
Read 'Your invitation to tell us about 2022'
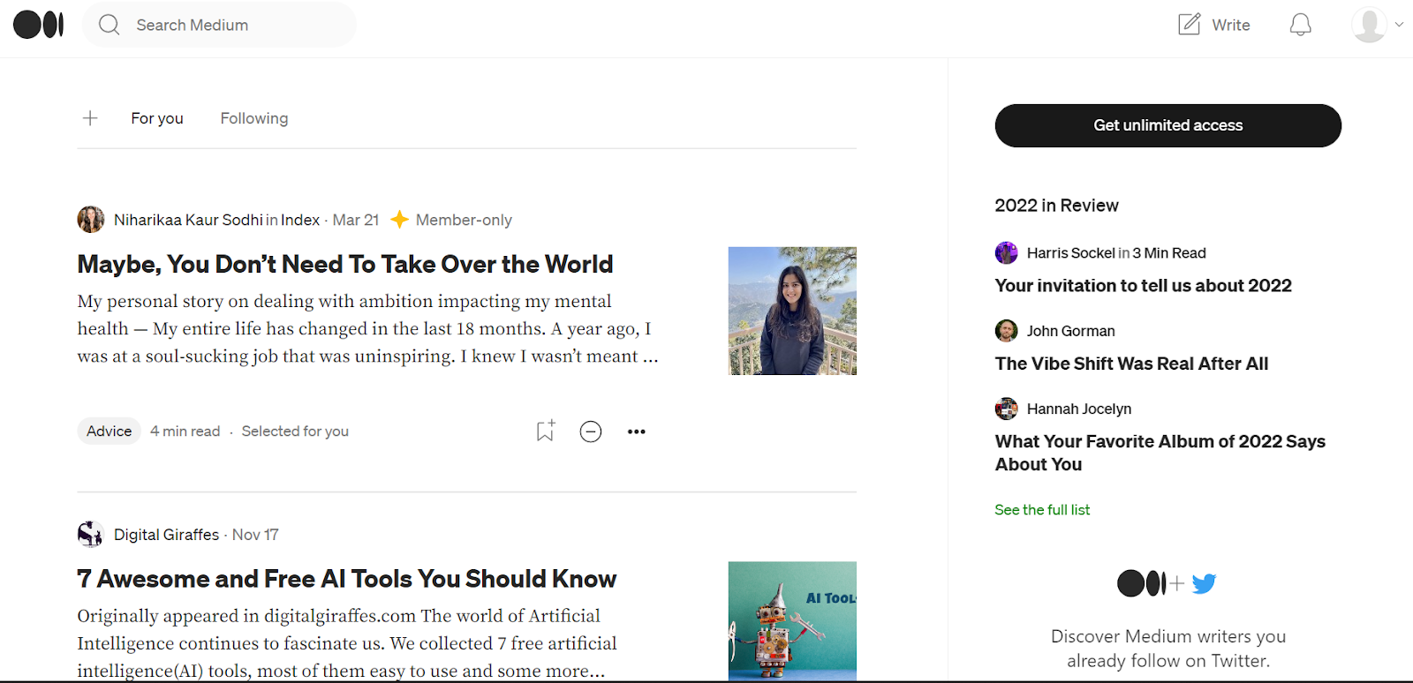[1144, 286]
